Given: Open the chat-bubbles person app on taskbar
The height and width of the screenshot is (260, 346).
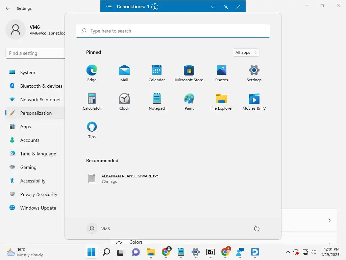Looking at the screenshot, I should click(x=240, y=252).
